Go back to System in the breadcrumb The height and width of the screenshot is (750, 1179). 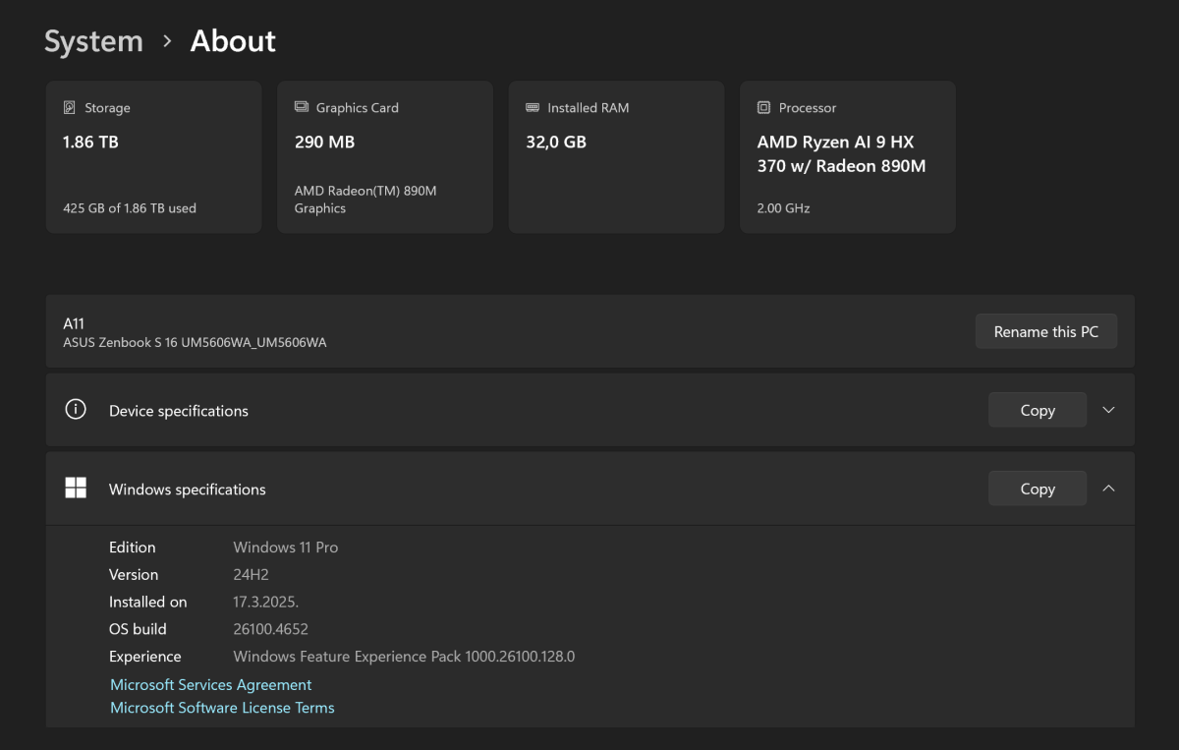(94, 41)
